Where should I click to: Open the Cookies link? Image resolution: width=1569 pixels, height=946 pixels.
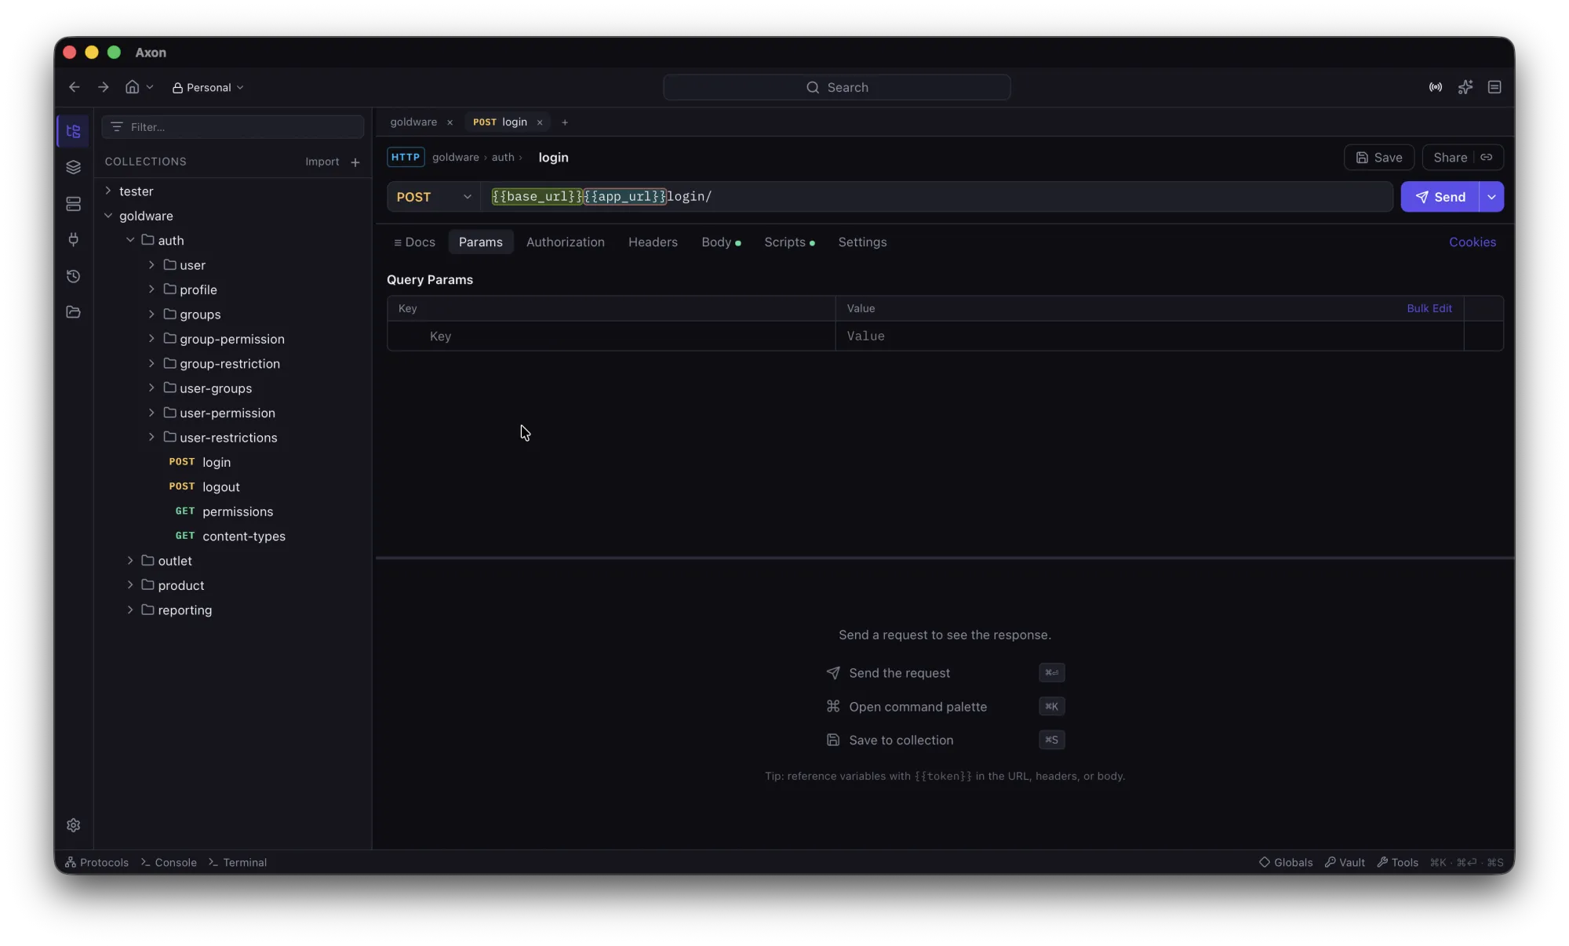[x=1472, y=242]
